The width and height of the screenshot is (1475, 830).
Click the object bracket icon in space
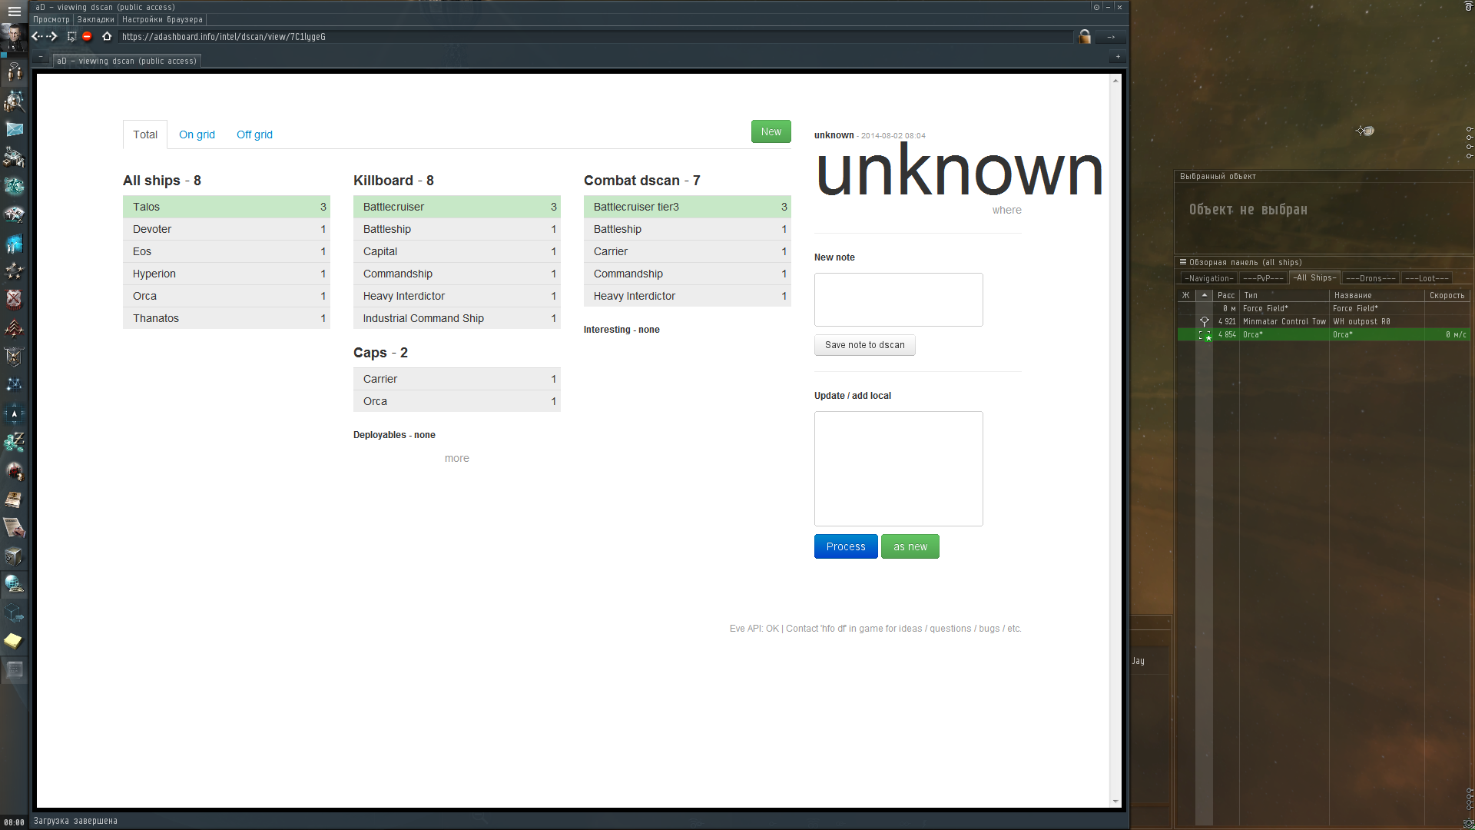pos(1365,131)
